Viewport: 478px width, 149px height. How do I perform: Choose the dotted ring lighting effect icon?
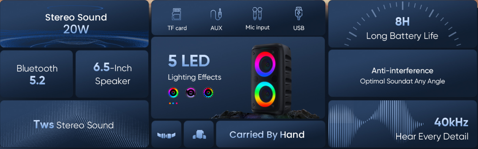pos(208,93)
